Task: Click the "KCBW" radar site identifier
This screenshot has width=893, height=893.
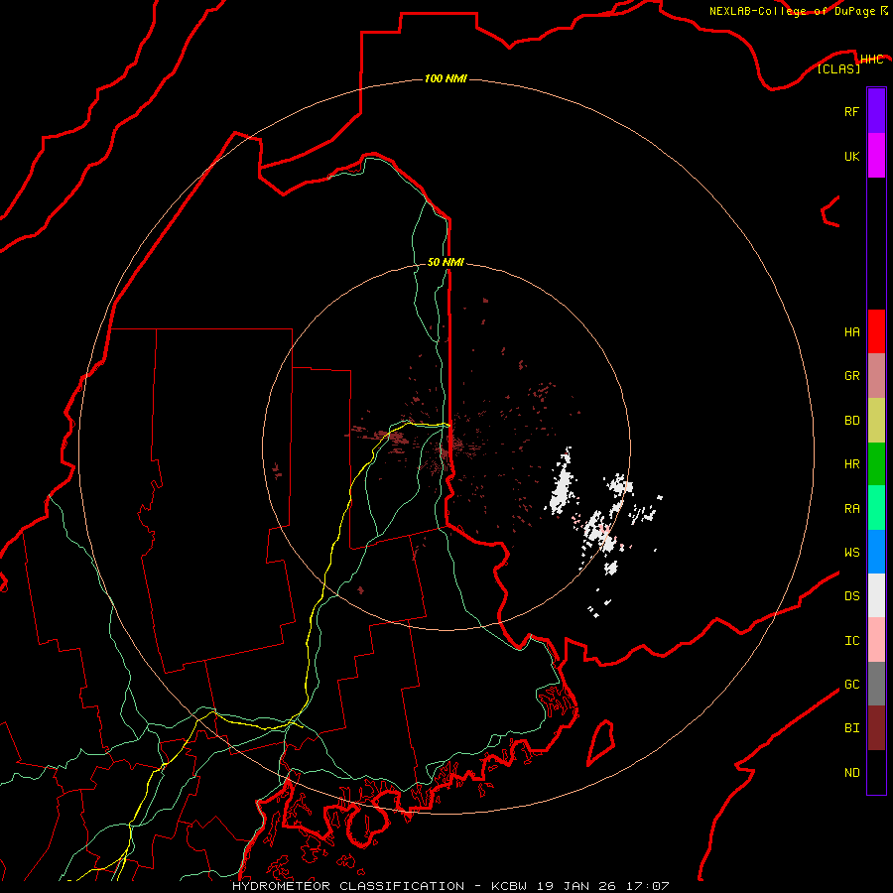Action: pos(509,886)
